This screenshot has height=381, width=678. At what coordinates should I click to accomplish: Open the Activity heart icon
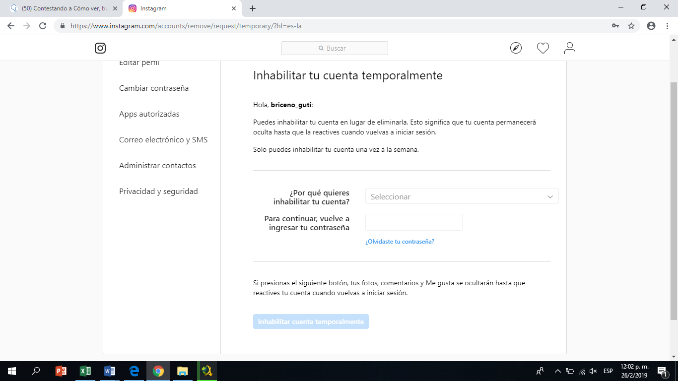543,48
